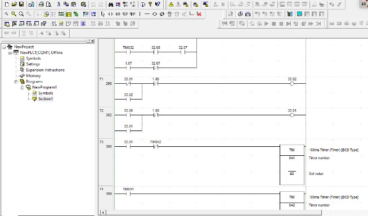Click the simulation Stop button

point(274,24)
